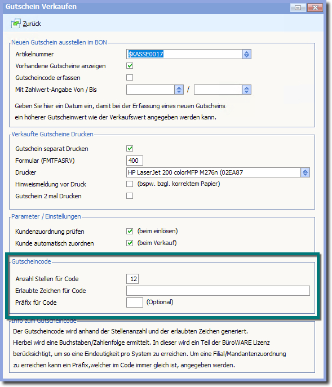Click the Zurück toolbar label

click(32, 24)
